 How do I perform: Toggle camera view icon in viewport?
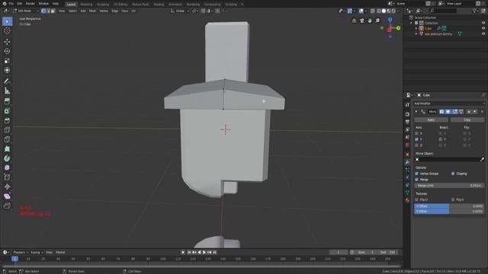pos(362,21)
